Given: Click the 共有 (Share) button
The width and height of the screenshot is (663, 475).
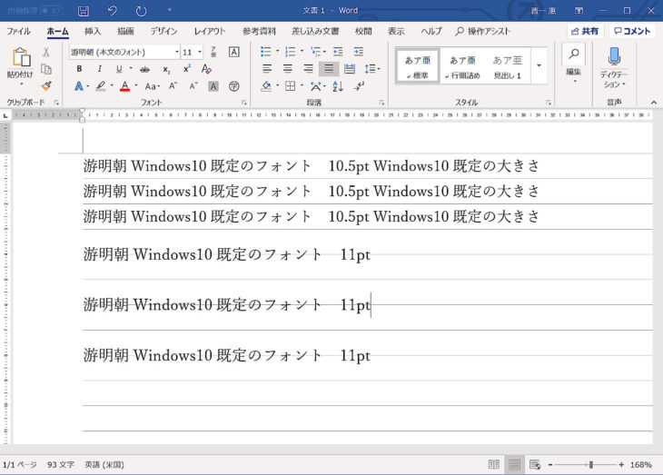Looking at the screenshot, I should tap(585, 31).
